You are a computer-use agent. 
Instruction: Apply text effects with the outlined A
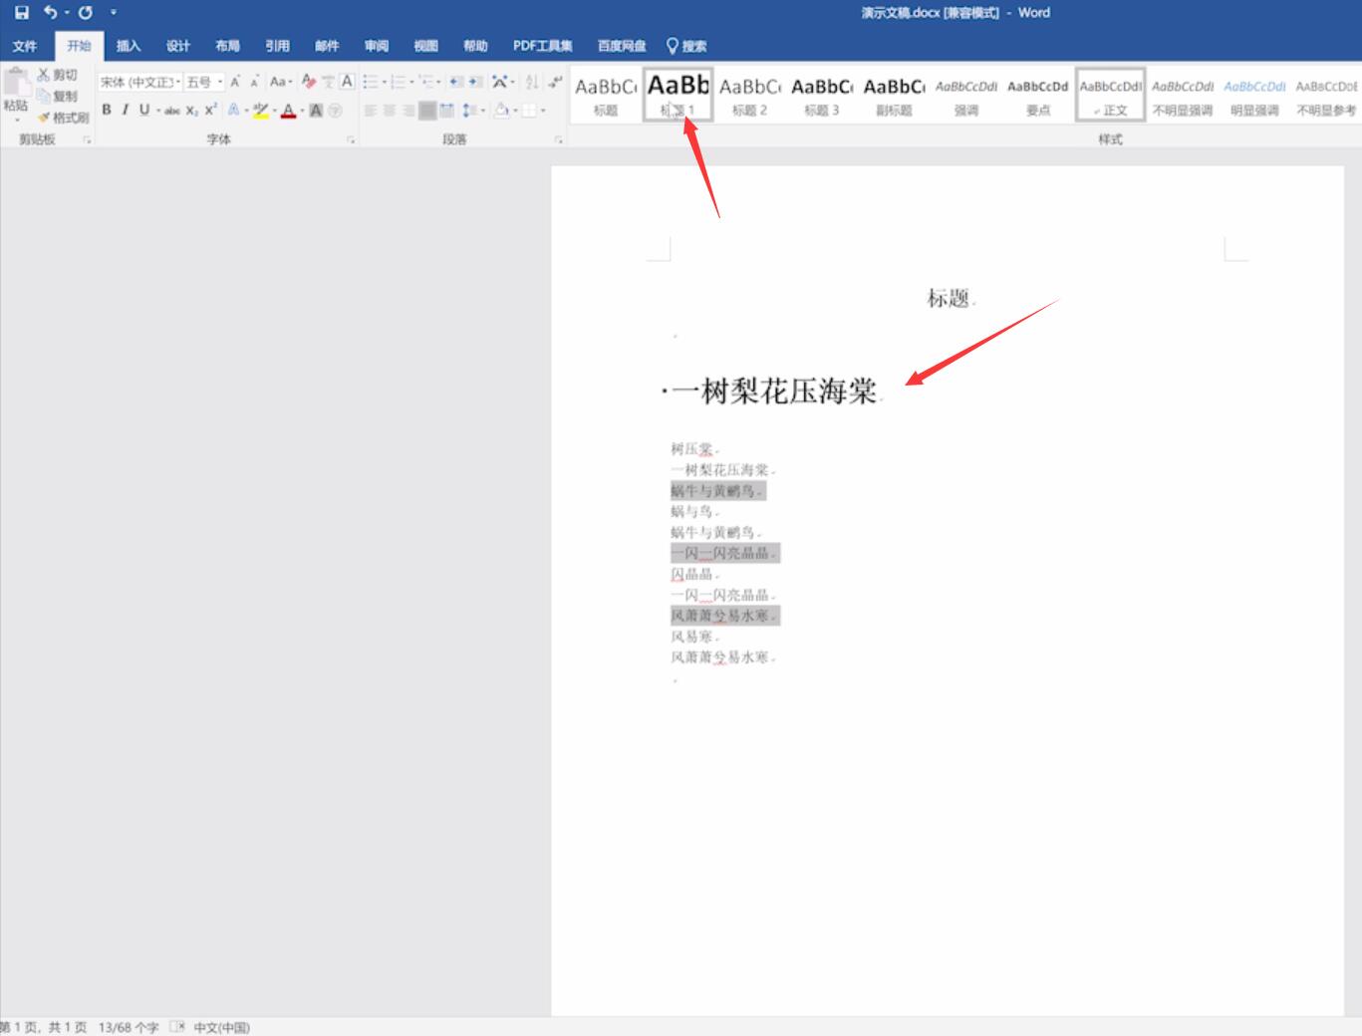click(x=234, y=111)
